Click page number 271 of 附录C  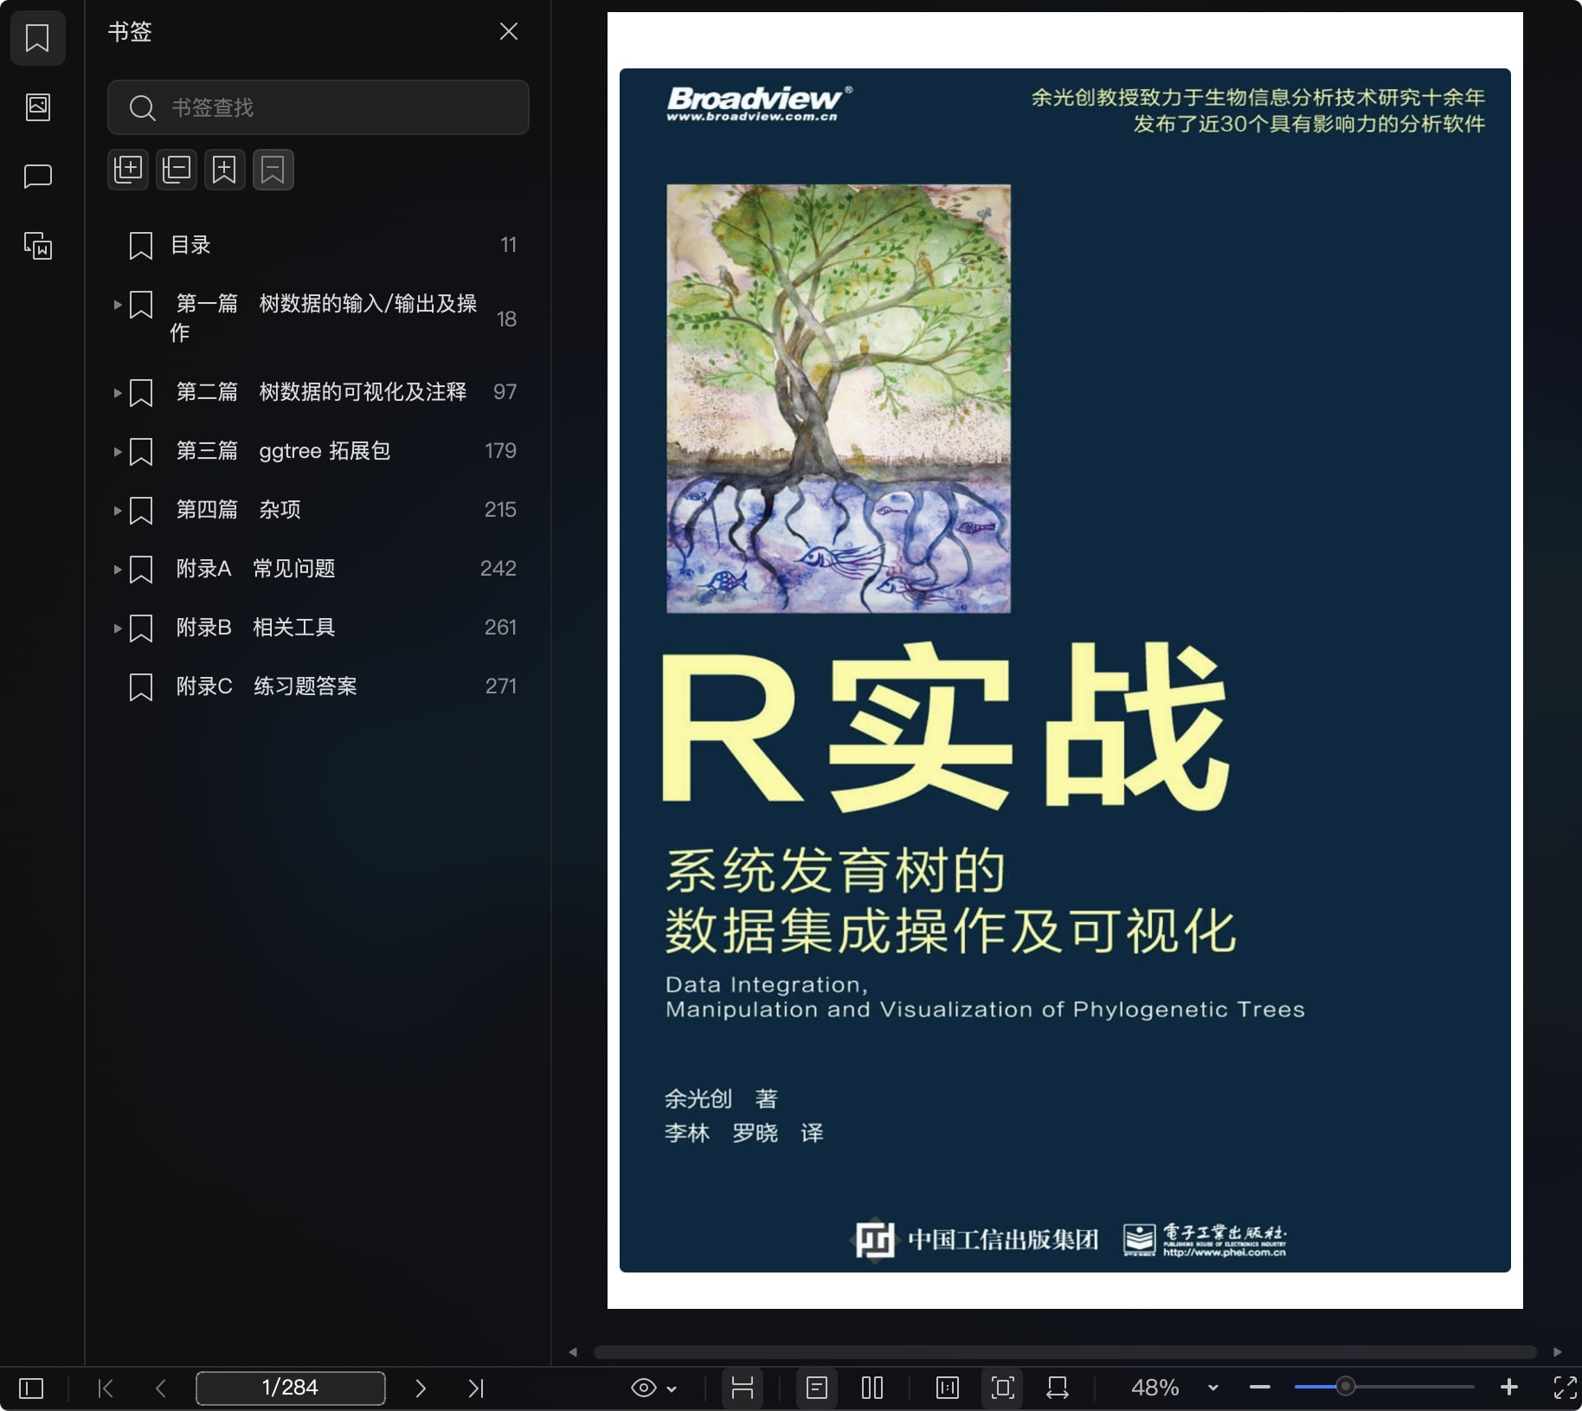pyautogui.click(x=500, y=686)
